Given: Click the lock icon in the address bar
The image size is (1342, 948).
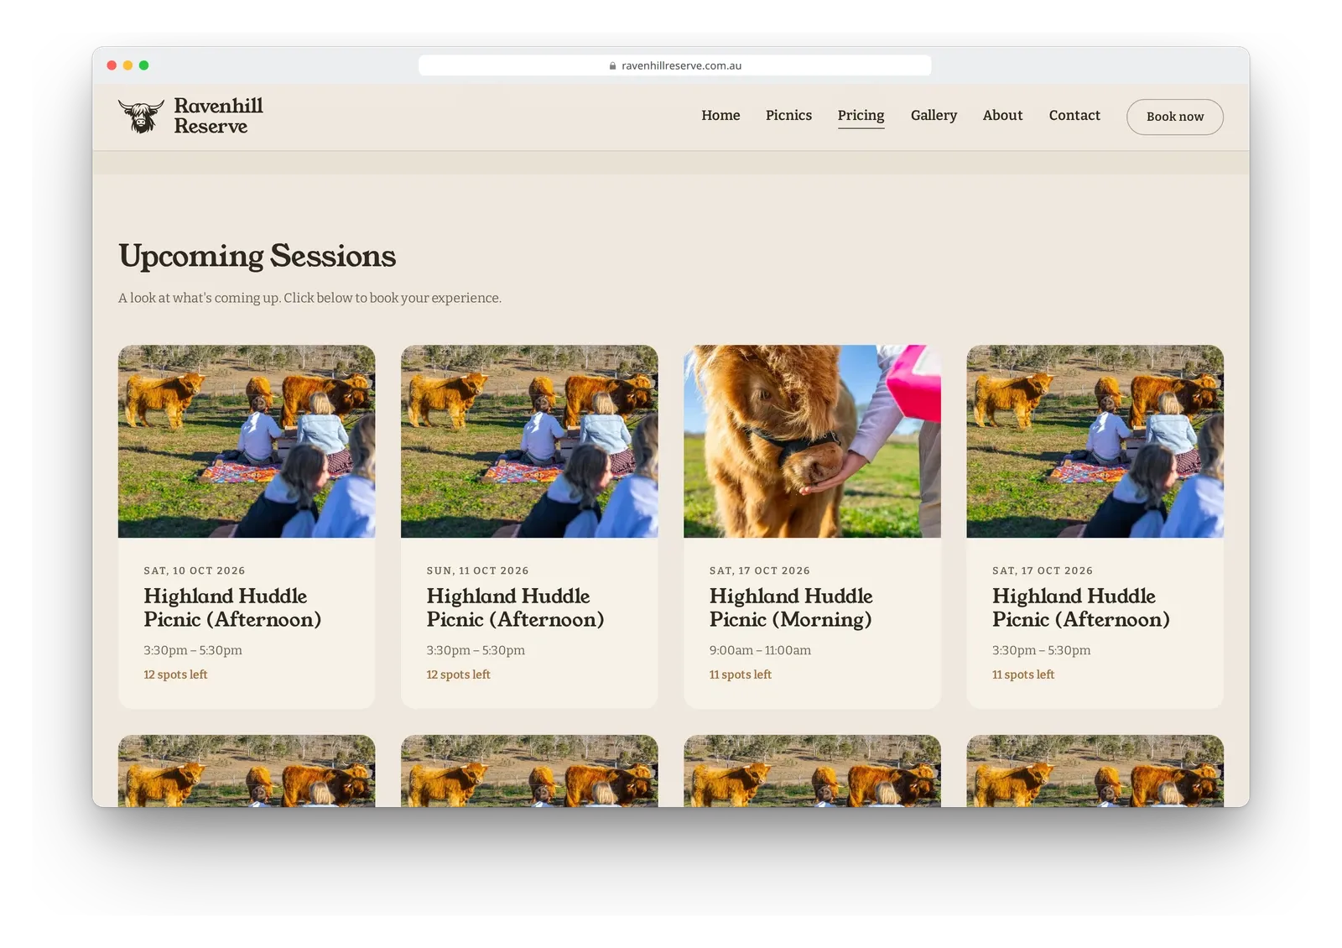Looking at the screenshot, I should click(613, 65).
